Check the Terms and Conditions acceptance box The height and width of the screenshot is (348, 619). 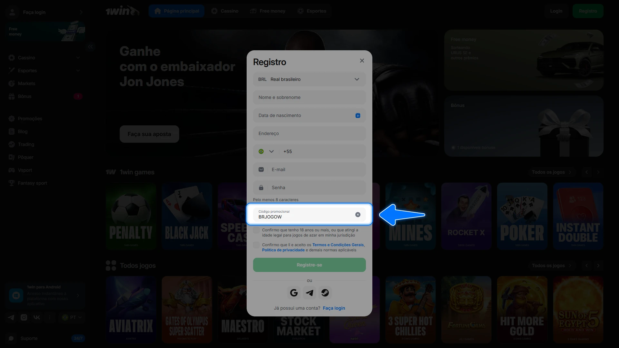[x=256, y=245]
